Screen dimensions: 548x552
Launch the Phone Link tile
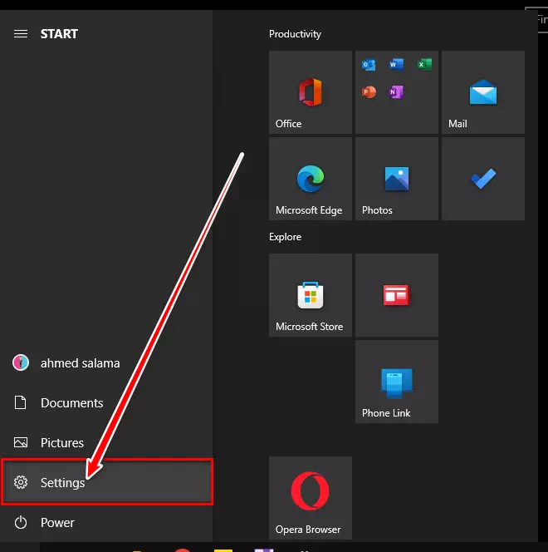click(x=397, y=382)
